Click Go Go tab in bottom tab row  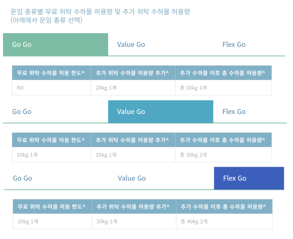pyautogui.click(x=22, y=178)
